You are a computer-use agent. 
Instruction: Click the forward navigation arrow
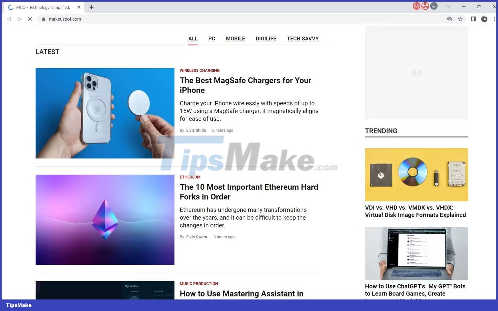pos(19,19)
